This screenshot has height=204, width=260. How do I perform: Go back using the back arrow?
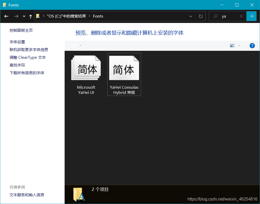(6, 16)
